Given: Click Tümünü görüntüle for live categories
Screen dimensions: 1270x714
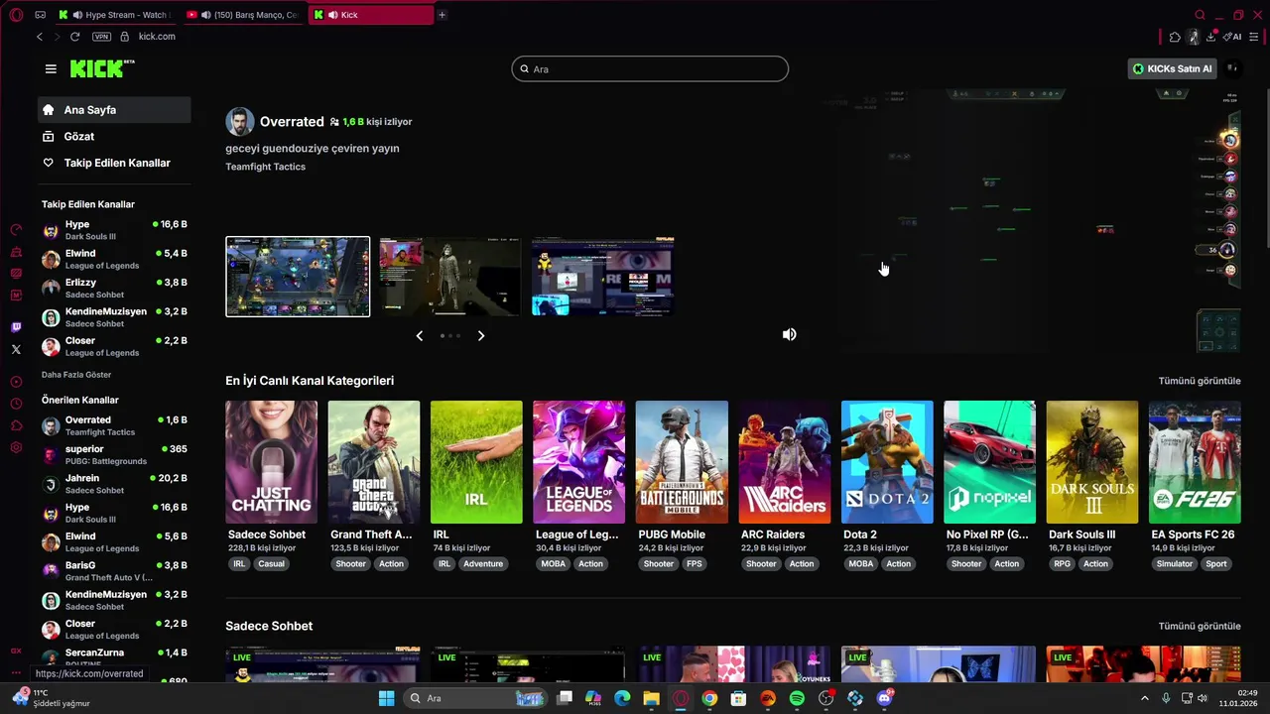Looking at the screenshot, I should pyautogui.click(x=1200, y=381).
